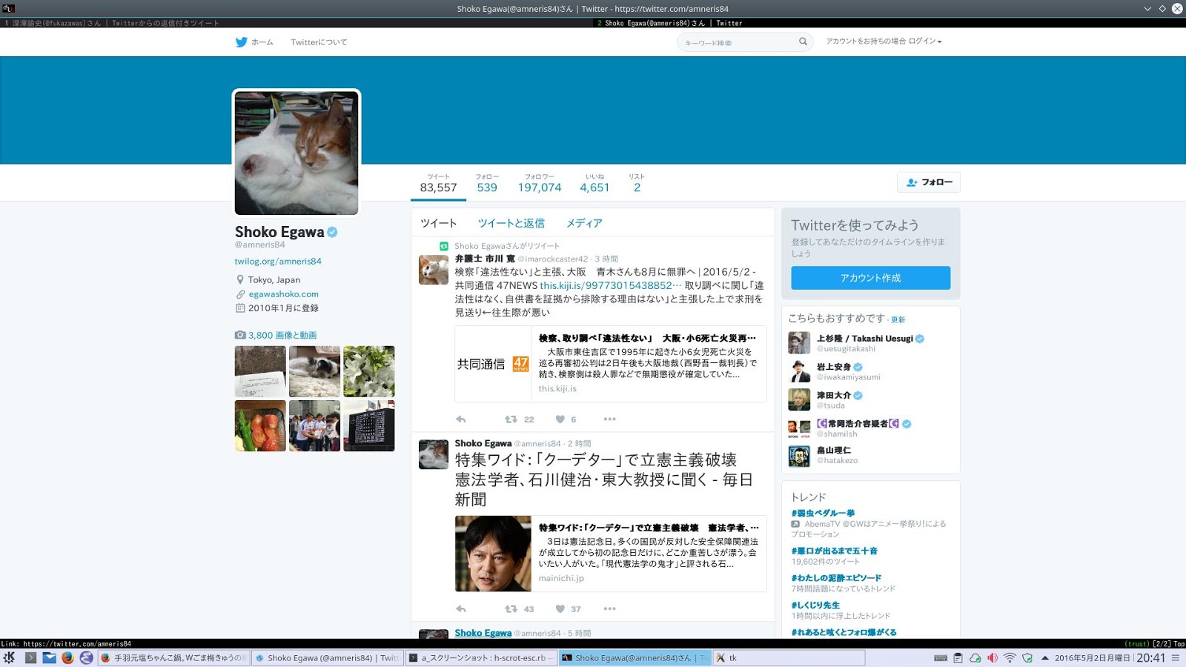Image resolution: width=1186 pixels, height=667 pixels.
Task: Open 岩上安身 suggested profile
Action: tap(834, 367)
